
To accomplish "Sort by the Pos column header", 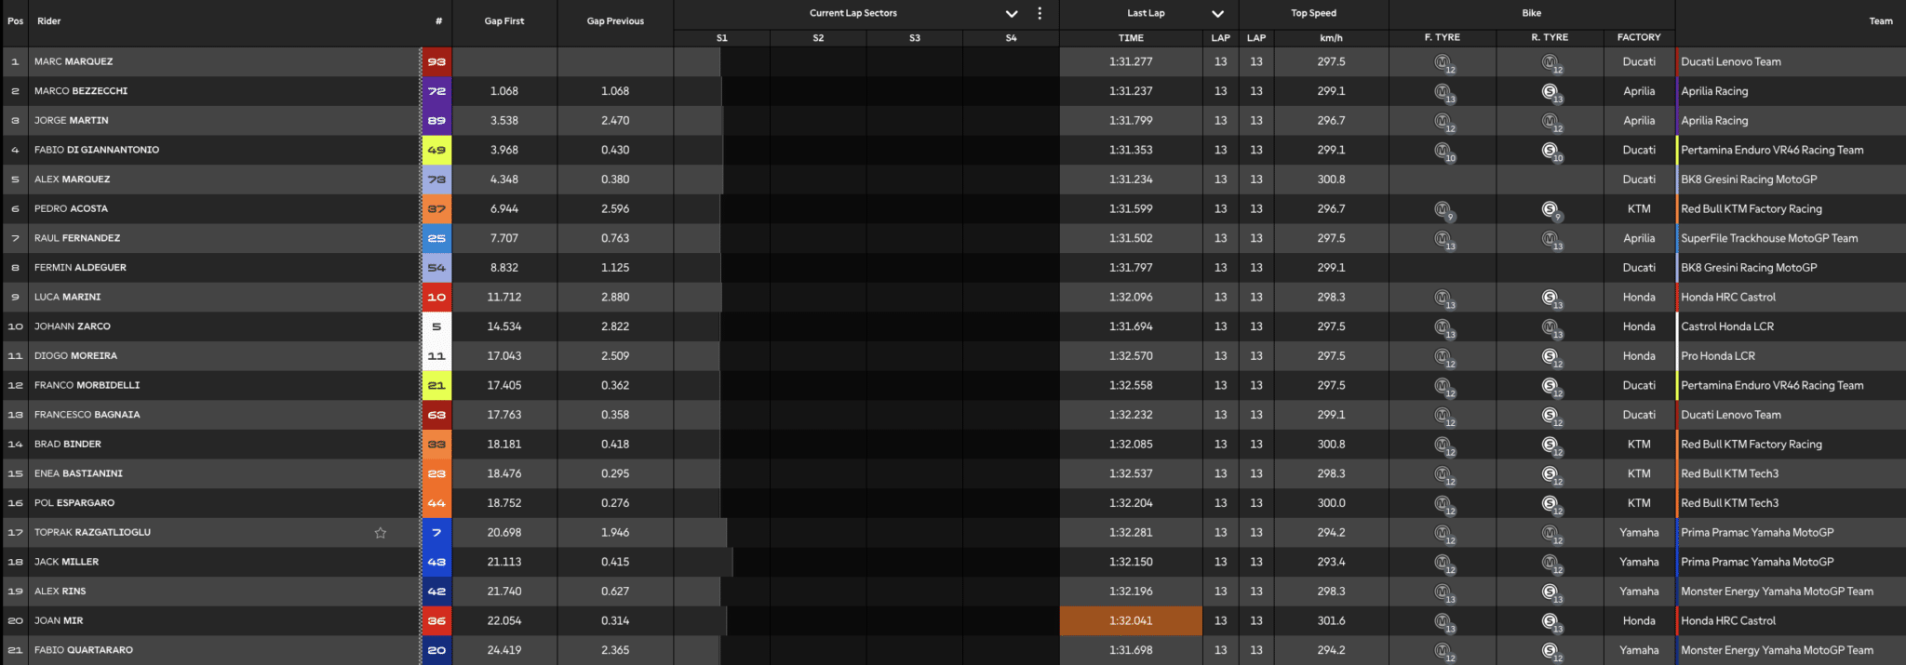I will [15, 21].
